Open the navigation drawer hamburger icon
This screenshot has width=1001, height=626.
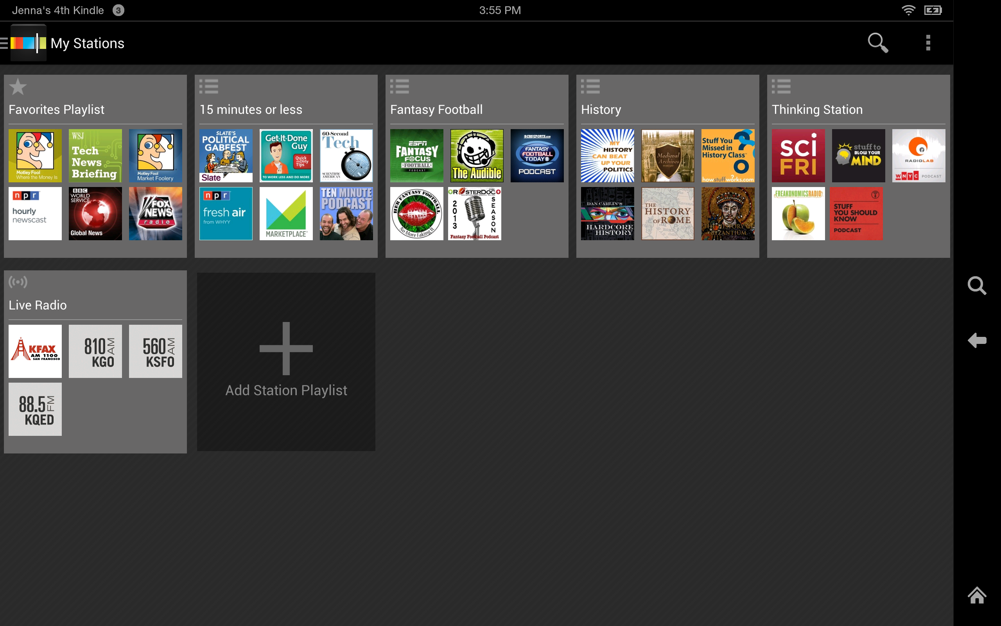point(3,43)
